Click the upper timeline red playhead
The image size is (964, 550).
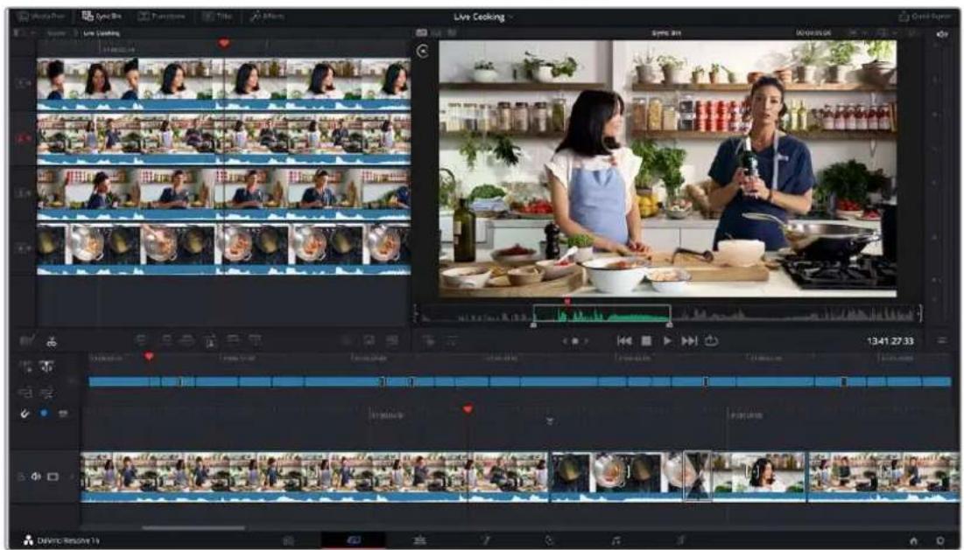149,356
